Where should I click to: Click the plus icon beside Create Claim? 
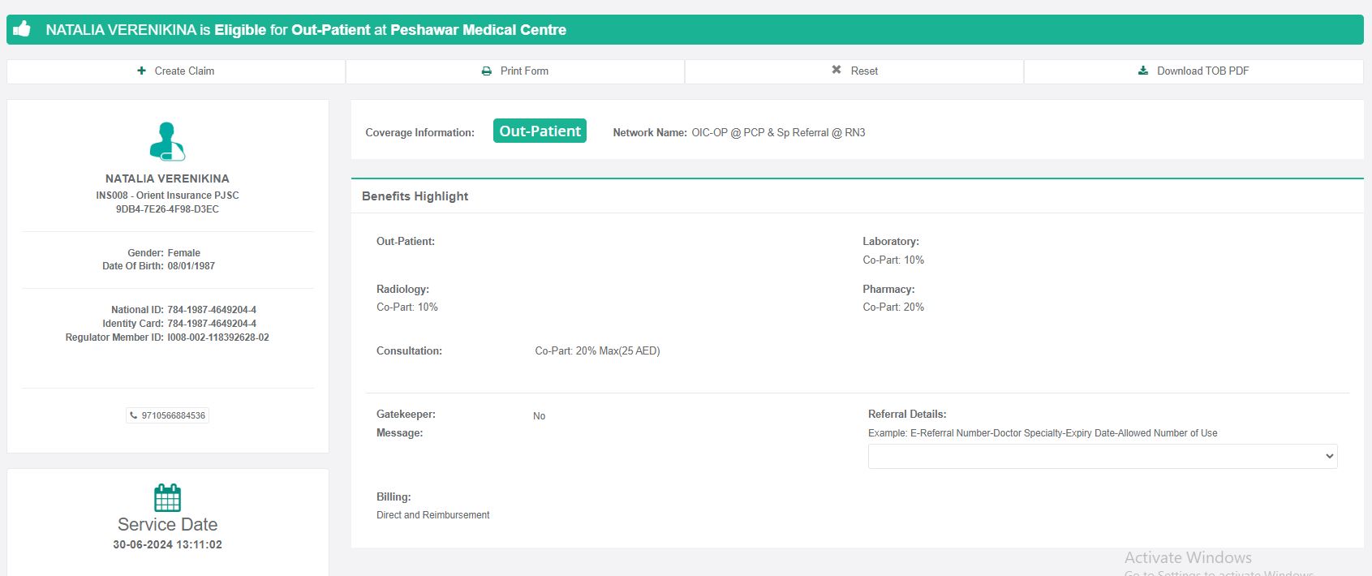pyautogui.click(x=142, y=71)
